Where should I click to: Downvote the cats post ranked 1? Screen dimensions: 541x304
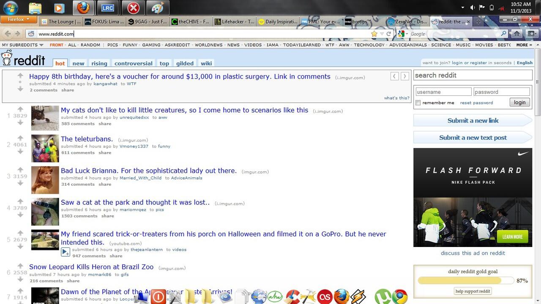pyautogui.click(x=20, y=122)
